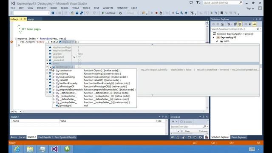Viewport: 272px width, 153px height.
Task: Switch to the Team Explorer tab
Action: tap(239, 137)
